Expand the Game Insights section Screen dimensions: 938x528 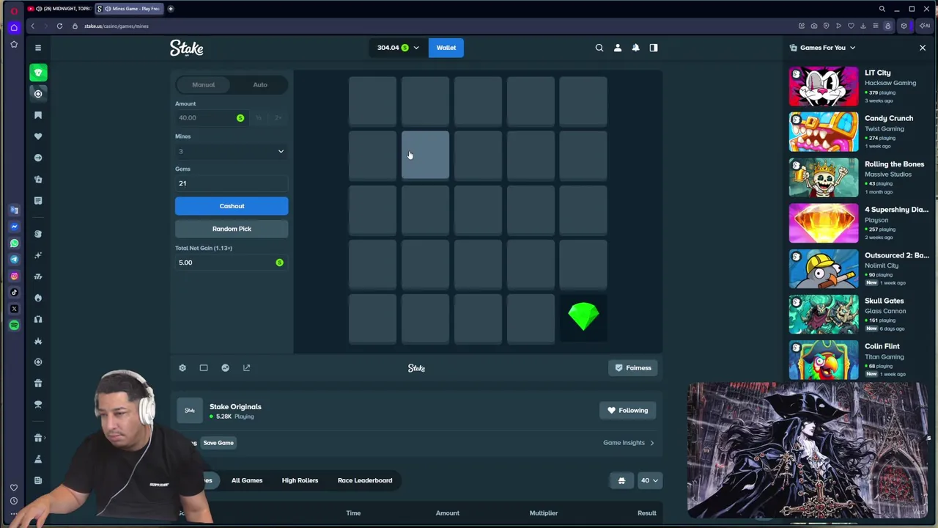click(629, 443)
